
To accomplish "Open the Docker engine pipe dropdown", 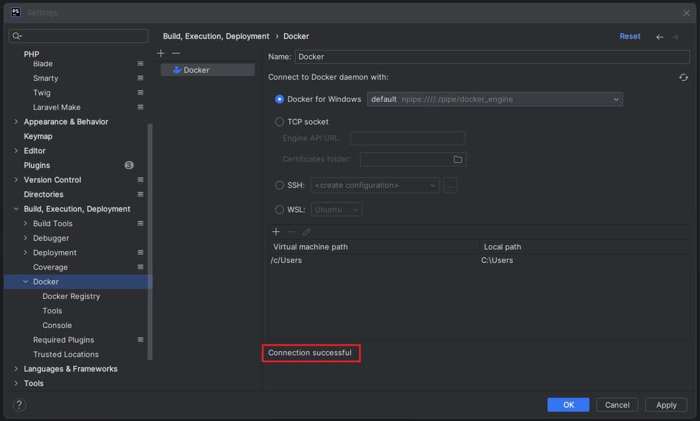I will click(495, 99).
